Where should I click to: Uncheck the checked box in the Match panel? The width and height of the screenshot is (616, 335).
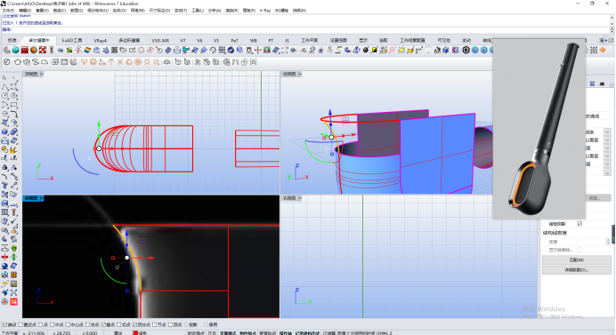point(580,224)
